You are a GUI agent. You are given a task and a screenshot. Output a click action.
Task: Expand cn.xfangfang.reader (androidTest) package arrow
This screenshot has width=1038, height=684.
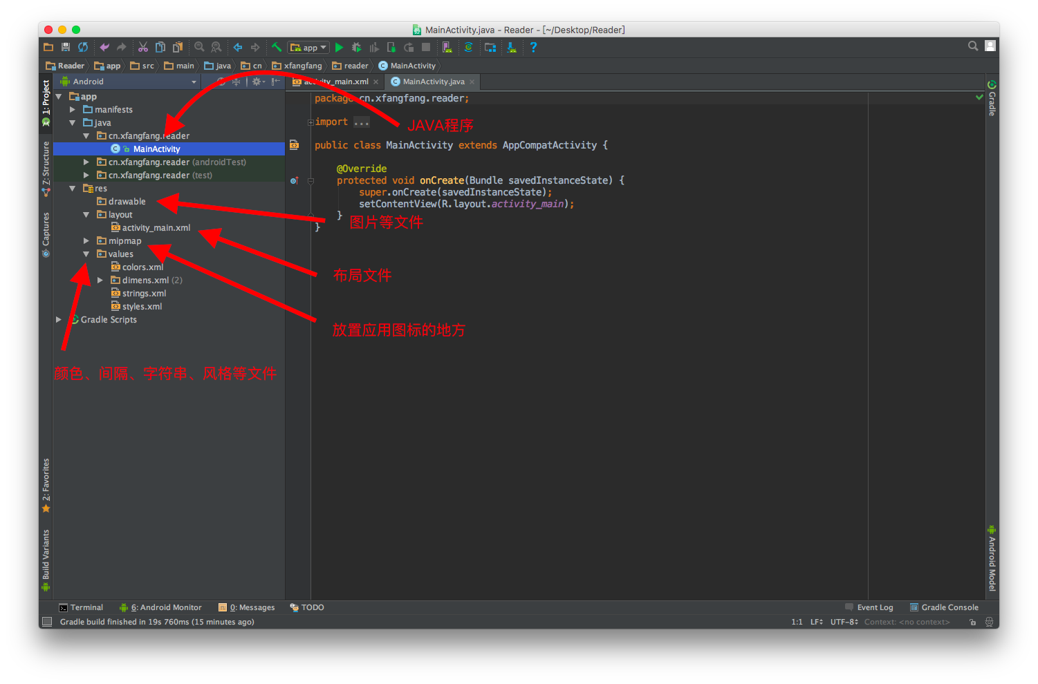pos(86,162)
